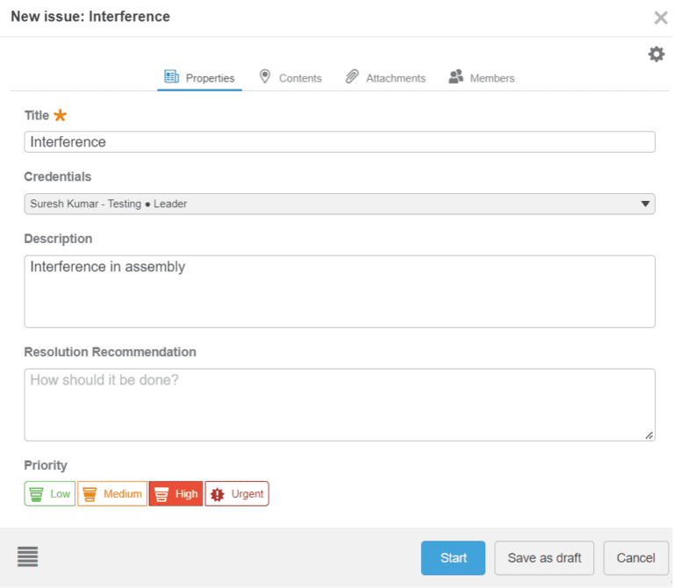Viewport: 674px width, 588px height.
Task: Click the Members people icon
Action: pyautogui.click(x=455, y=77)
